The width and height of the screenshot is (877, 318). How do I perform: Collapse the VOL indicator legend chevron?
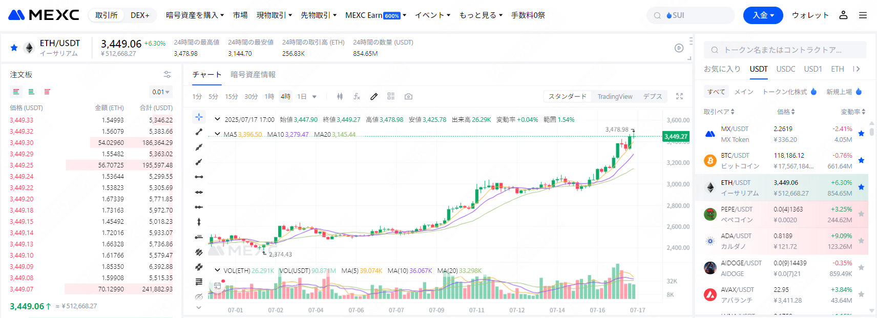click(217, 270)
